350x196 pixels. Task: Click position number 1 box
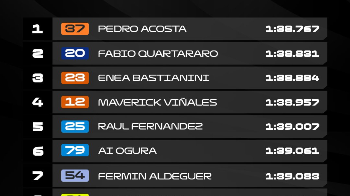click(x=38, y=29)
